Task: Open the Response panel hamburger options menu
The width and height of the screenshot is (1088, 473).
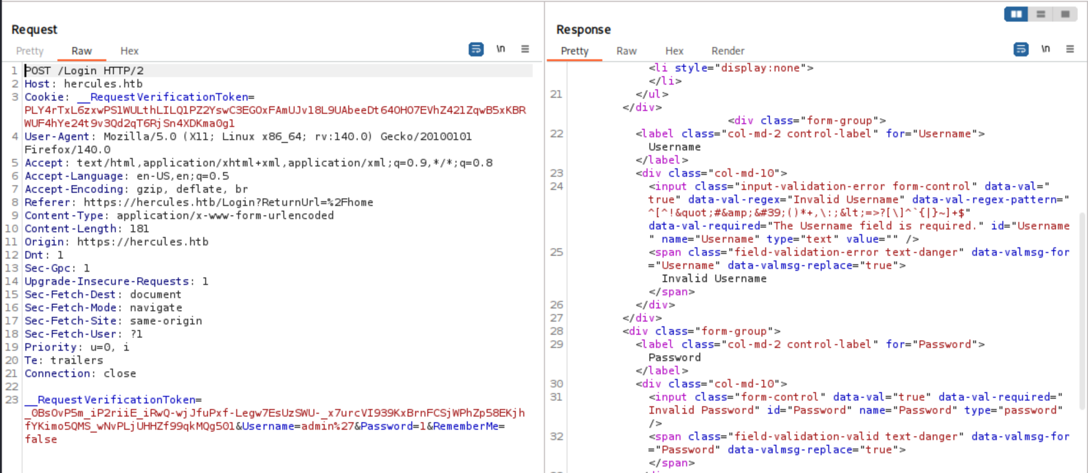Action: tap(1070, 49)
